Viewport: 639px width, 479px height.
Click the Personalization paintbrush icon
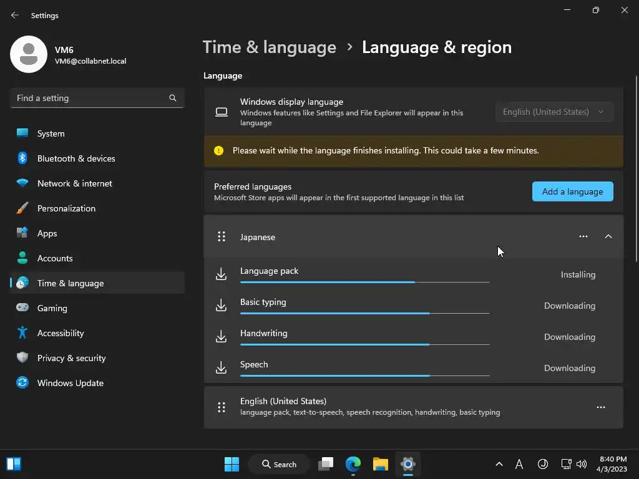(22, 208)
